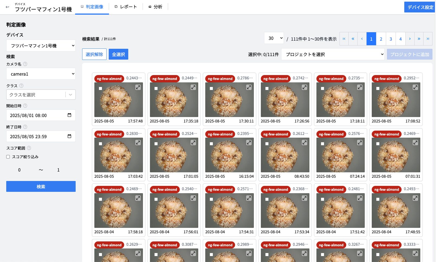Open the calendar picker for 開始日時
The image size is (436, 262).
[x=69, y=115]
